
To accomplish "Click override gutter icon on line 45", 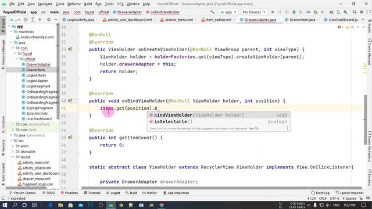I will [70, 138].
